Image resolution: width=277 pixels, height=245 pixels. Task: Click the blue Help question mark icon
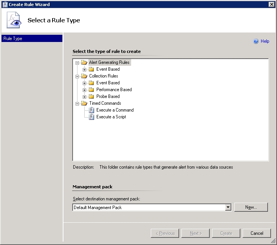256,41
